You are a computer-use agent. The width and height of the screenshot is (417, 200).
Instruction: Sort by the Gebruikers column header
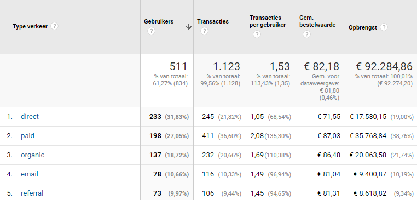pyautogui.click(x=159, y=21)
